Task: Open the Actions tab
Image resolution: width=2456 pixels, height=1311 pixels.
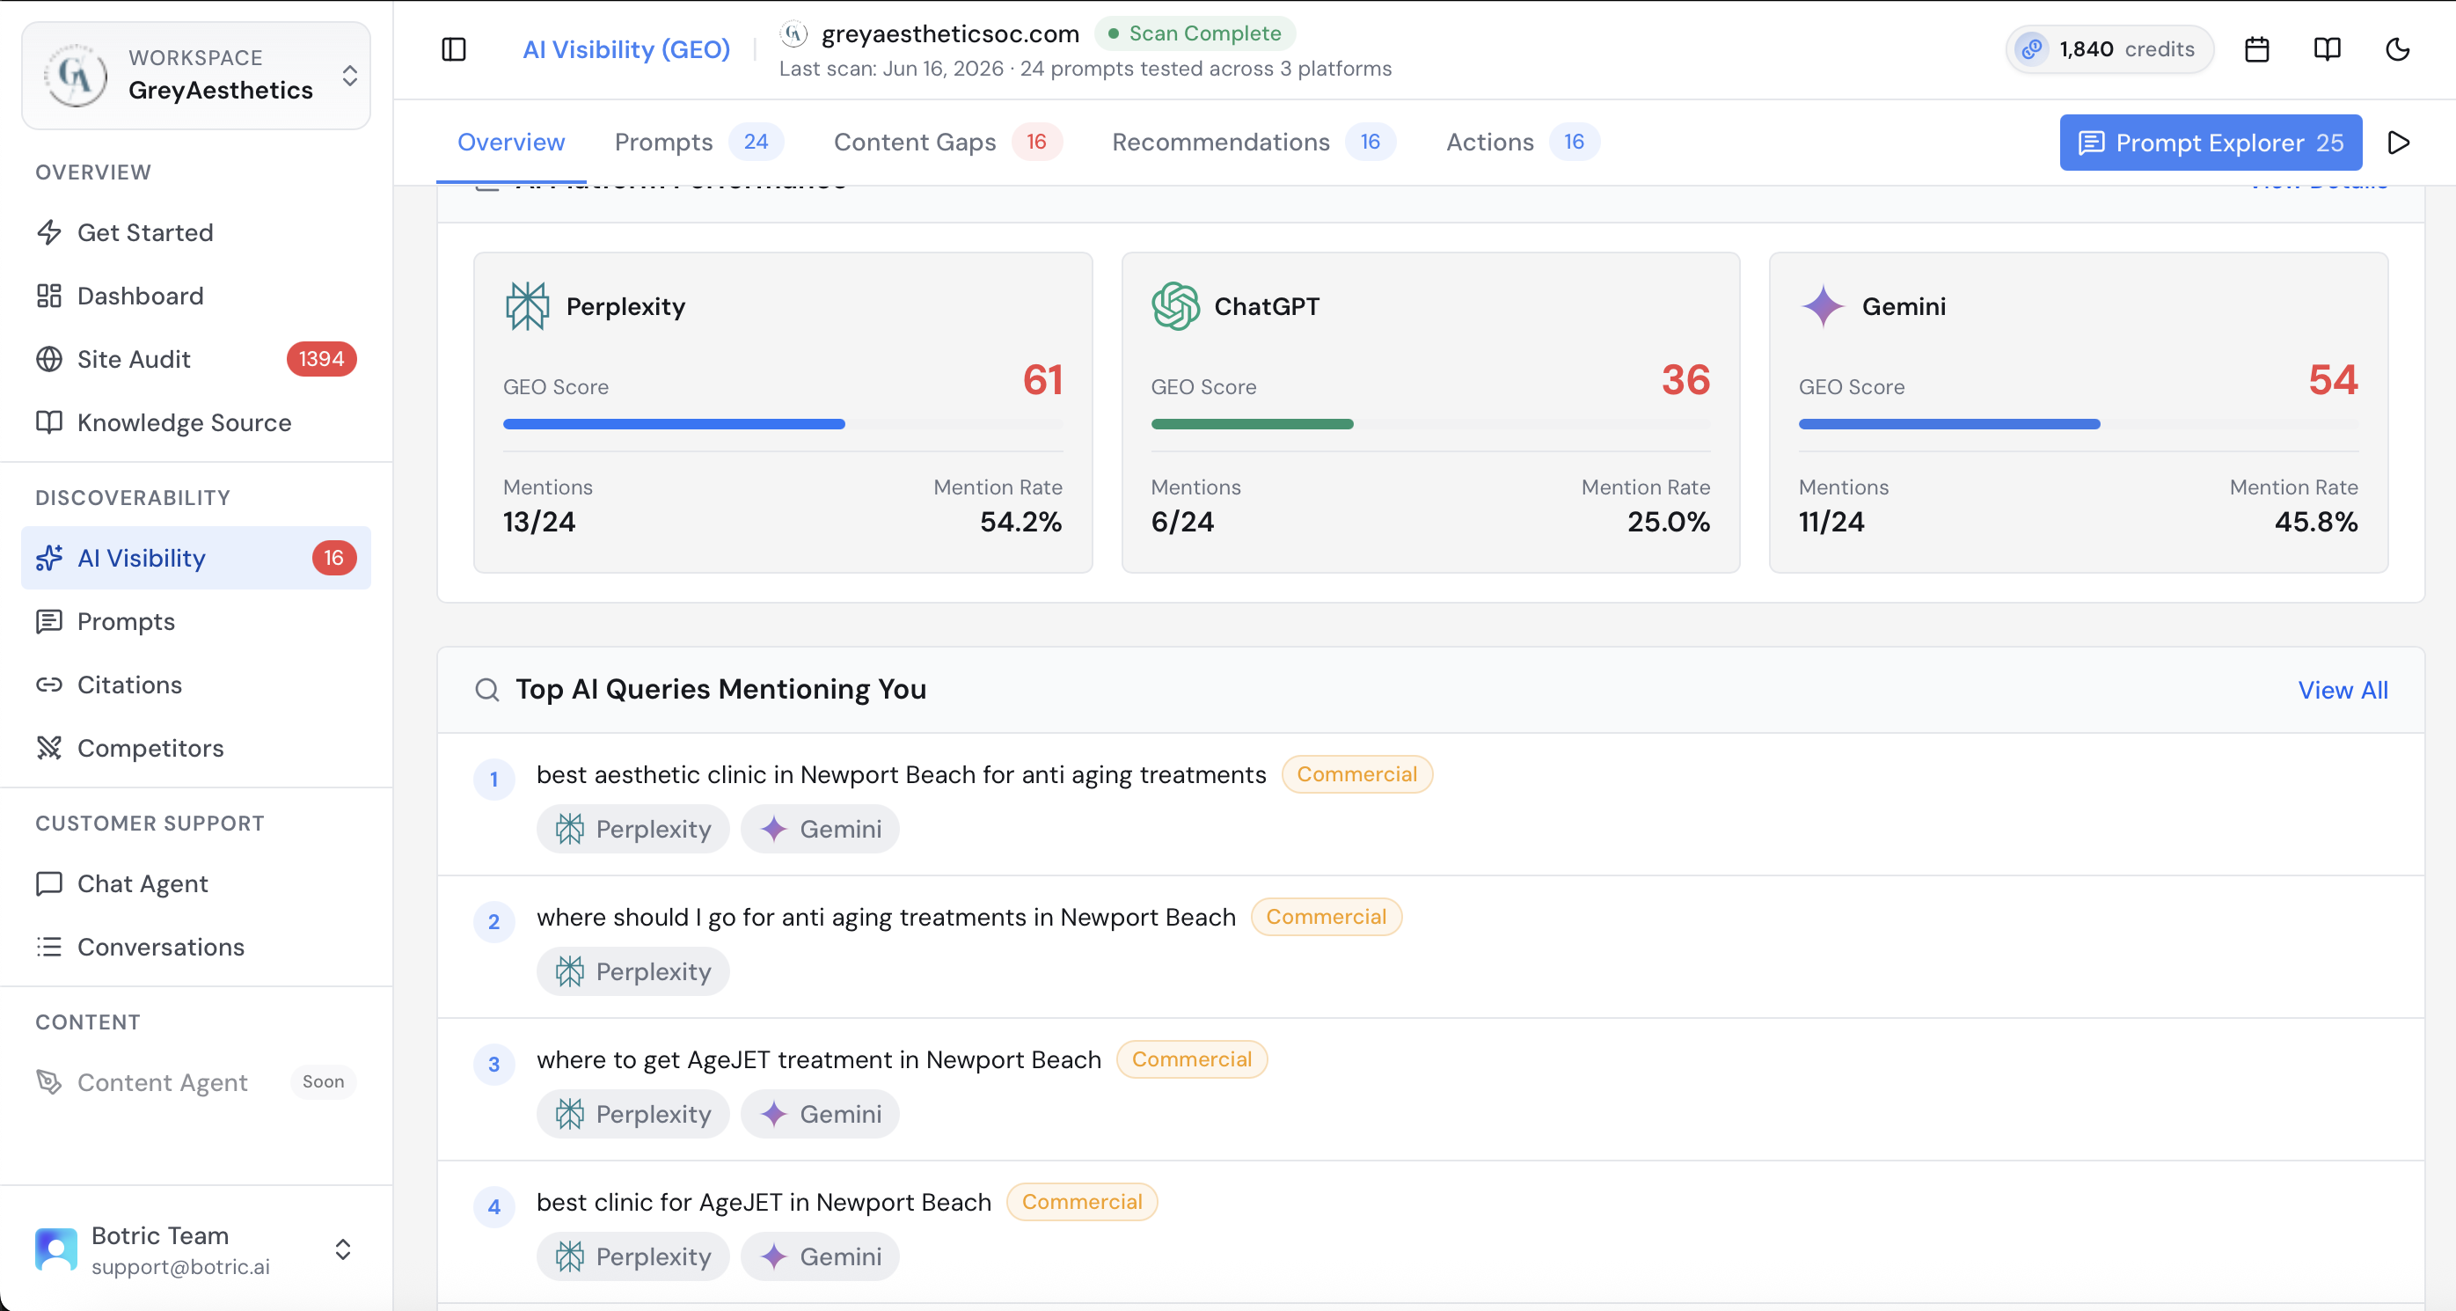Action: point(1523,142)
